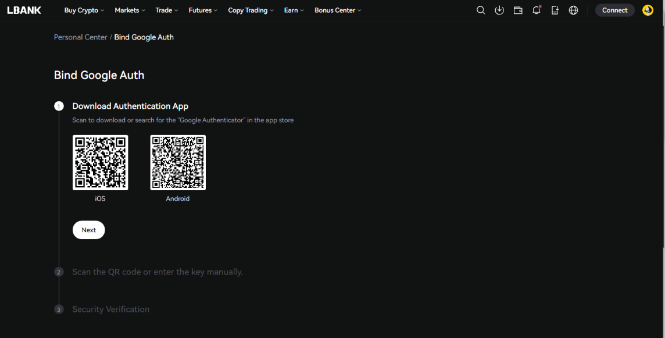Click the Android QR code

pos(178,162)
